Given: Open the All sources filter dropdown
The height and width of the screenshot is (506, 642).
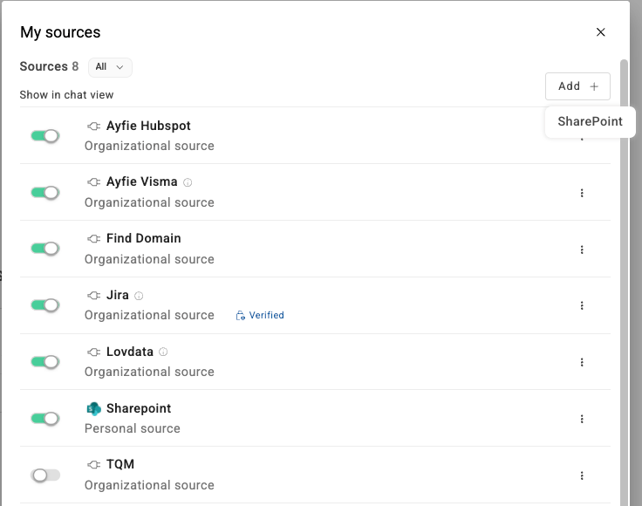Looking at the screenshot, I should point(110,67).
